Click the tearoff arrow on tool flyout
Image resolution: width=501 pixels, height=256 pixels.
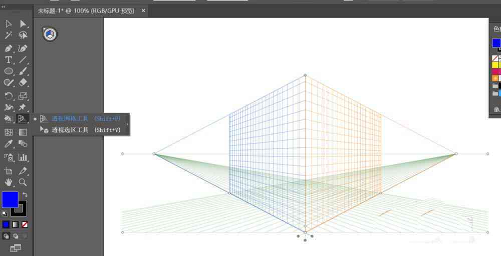click(128, 124)
